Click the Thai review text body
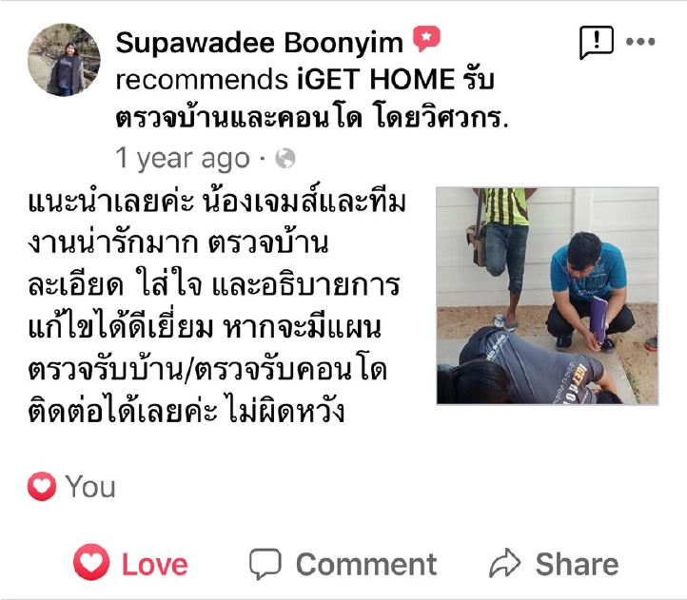687x600 pixels. click(x=217, y=305)
